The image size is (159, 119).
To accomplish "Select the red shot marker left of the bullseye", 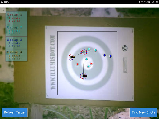I will point(78,64).
